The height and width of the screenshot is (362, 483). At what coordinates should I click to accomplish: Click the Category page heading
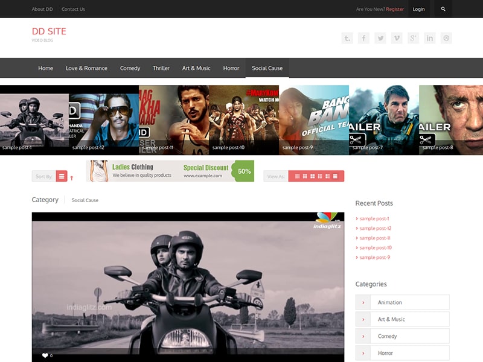(45, 200)
